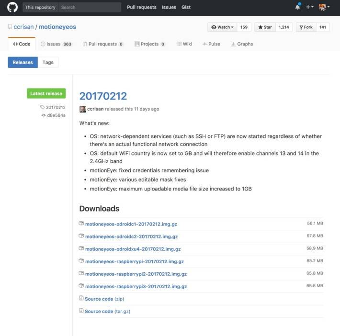The image size is (340, 336).
Task: Open the 20170212 tag link in sidebar
Action: tap(56, 107)
